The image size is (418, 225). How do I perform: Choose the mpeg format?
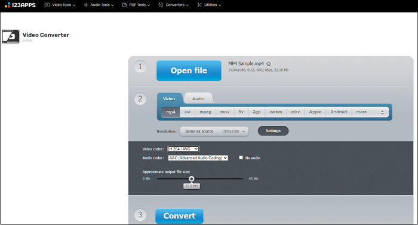[205, 112]
